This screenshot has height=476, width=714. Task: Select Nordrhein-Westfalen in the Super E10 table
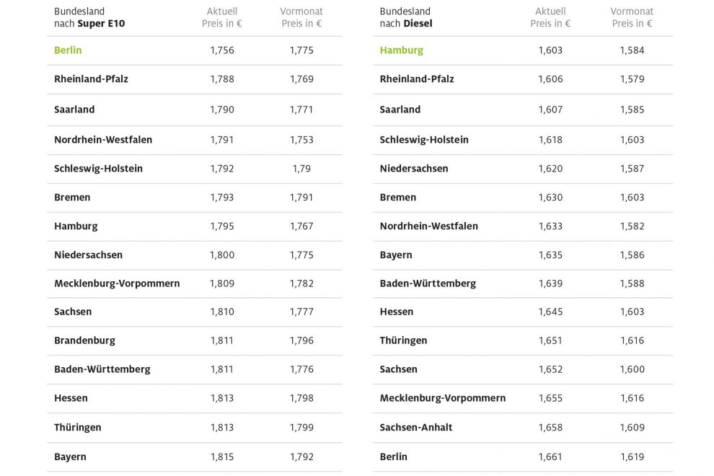pyautogui.click(x=103, y=140)
